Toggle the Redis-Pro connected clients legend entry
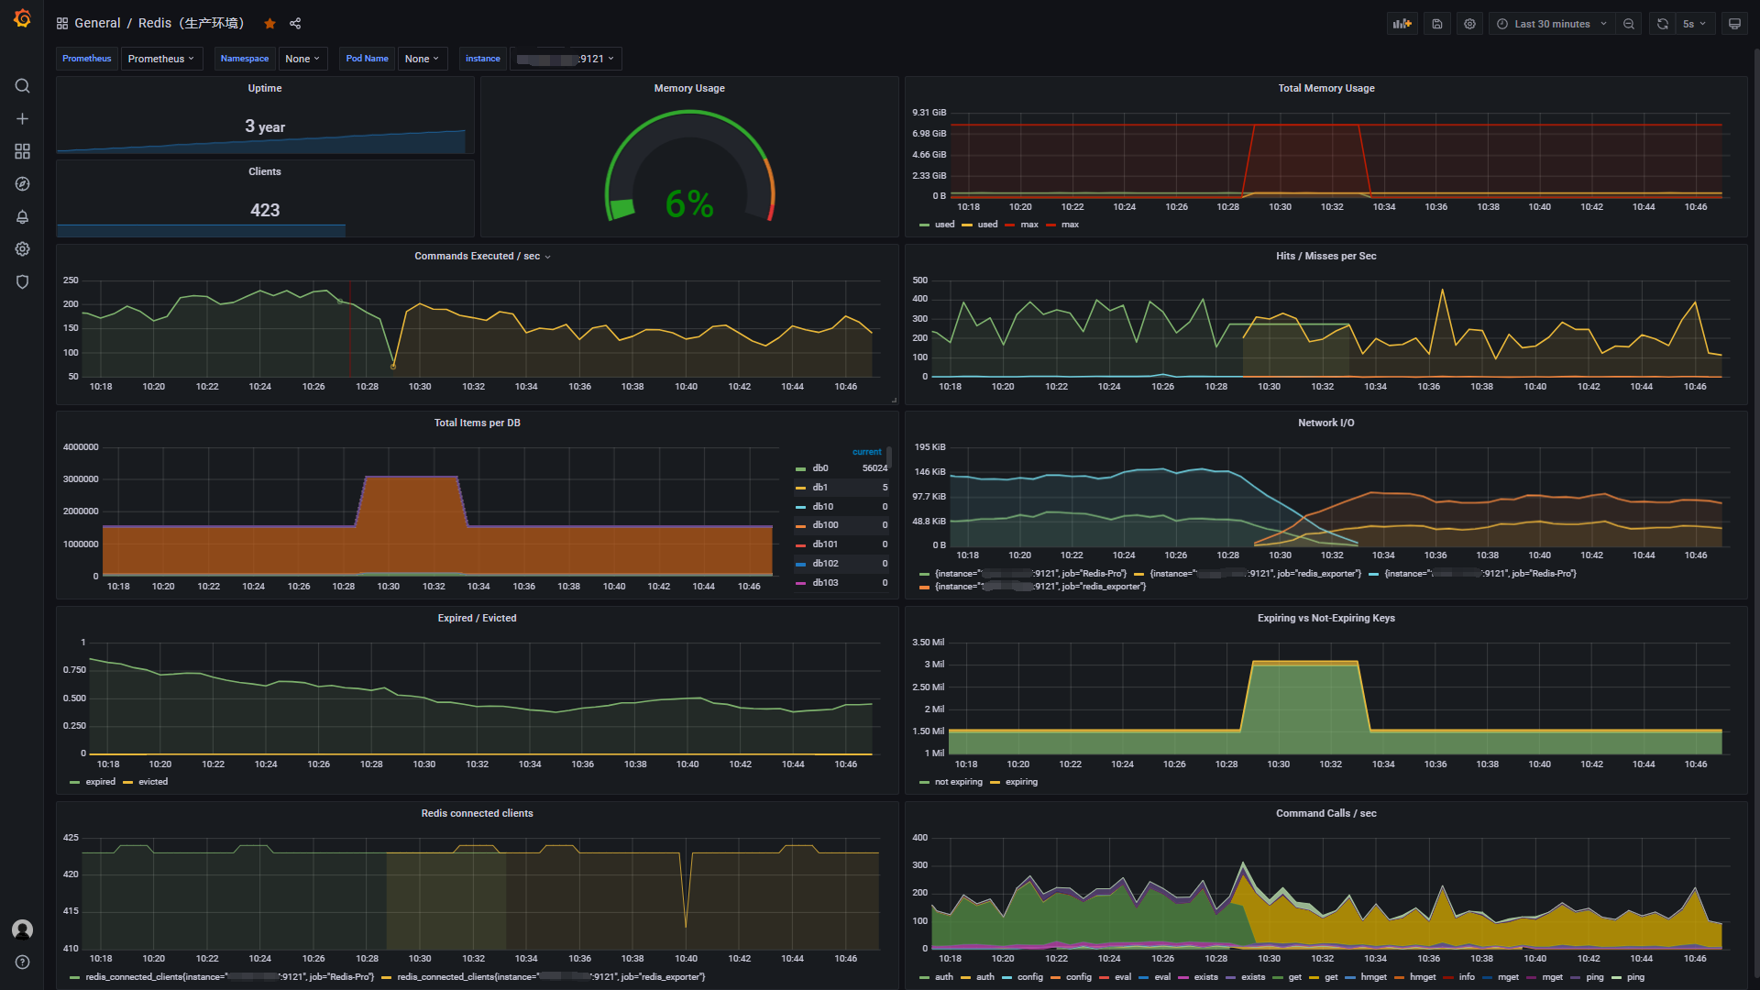 pos(229,977)
